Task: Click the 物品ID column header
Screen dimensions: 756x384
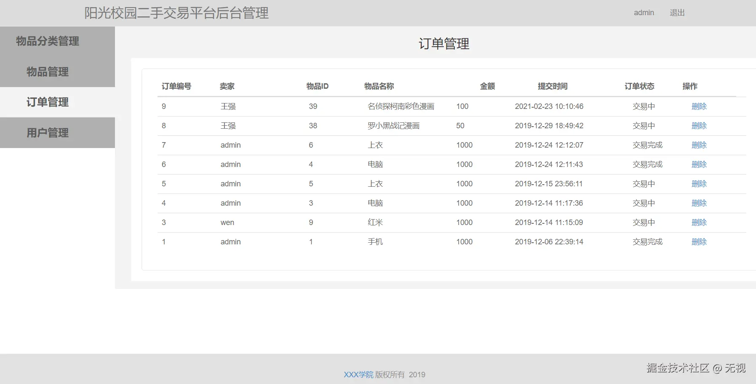Action: (318, 86)
